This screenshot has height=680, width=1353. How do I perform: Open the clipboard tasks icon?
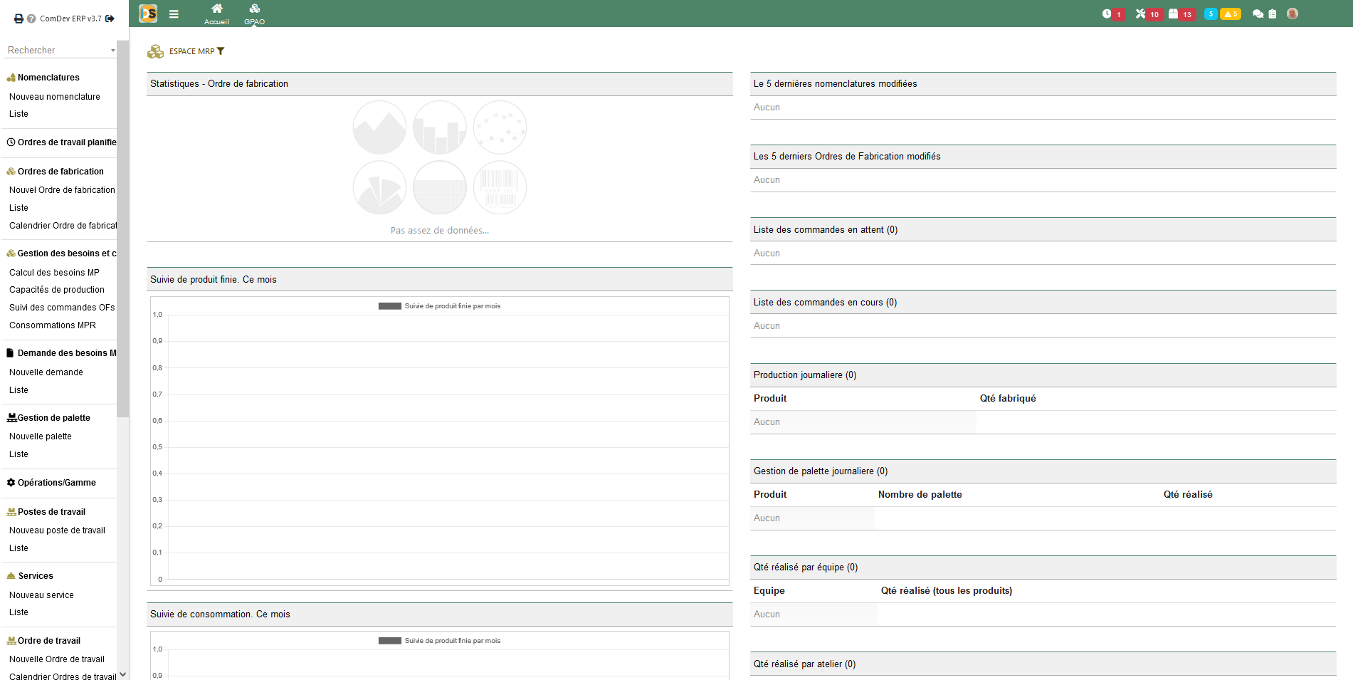[x=1273, y=14]
